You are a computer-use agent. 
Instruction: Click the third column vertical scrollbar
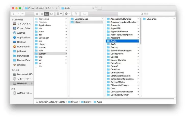[x=140, y=31]
